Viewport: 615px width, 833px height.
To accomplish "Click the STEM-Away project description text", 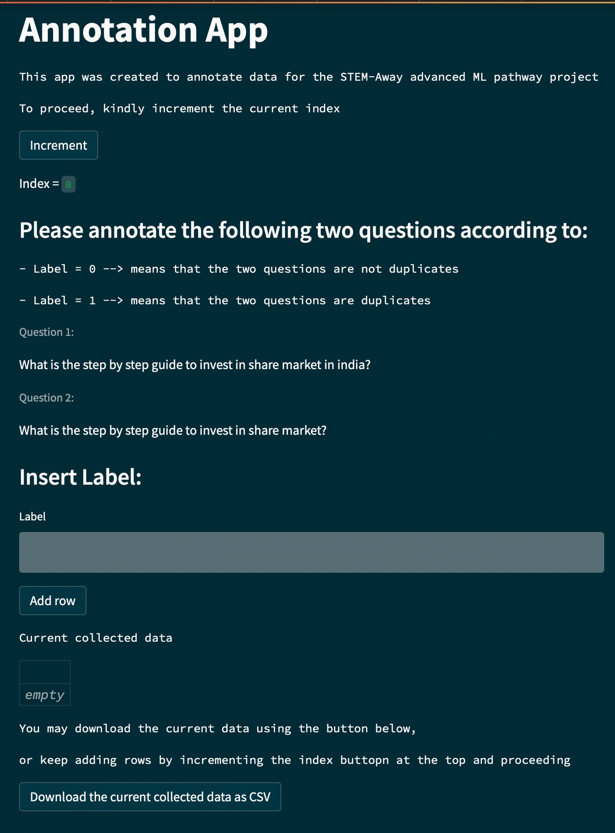I will [308, 77].
